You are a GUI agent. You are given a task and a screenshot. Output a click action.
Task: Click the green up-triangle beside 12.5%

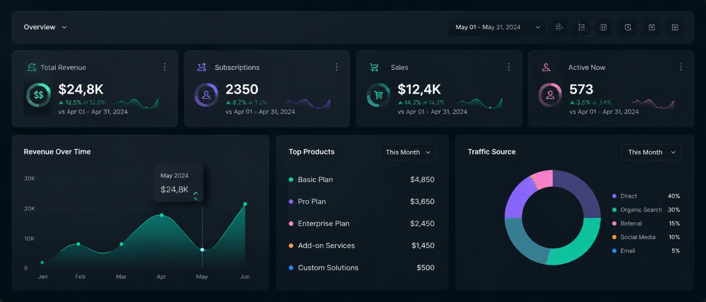pos(61,102)
